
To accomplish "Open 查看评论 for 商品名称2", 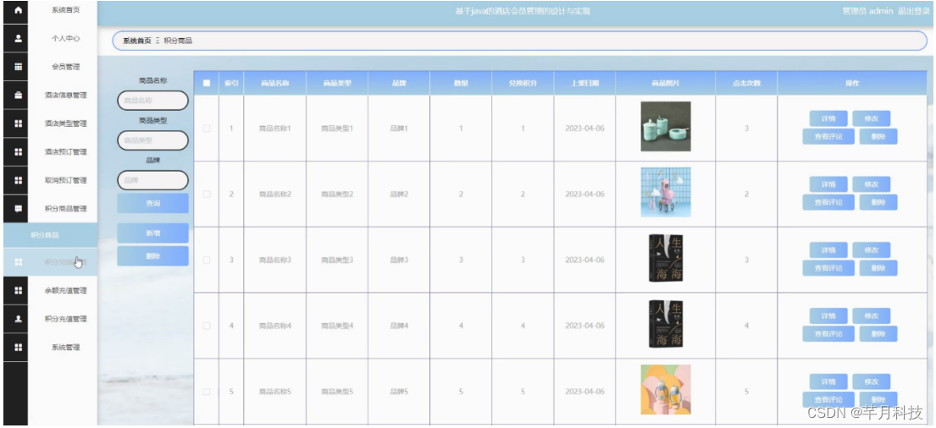I will coord(828,202).
